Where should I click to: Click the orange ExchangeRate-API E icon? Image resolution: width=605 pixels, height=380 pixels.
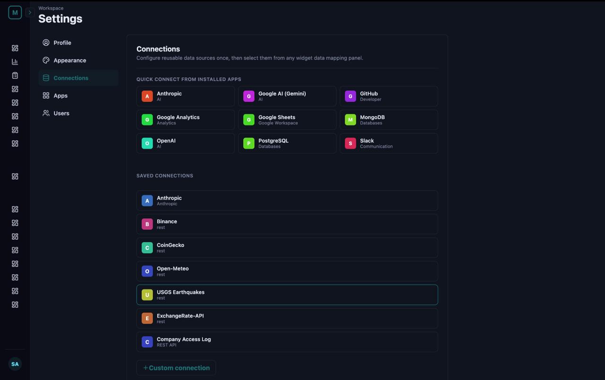pyautogui.click(x=147, y=318)
